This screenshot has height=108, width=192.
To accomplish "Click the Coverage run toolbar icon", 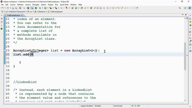I will [51, 8].
